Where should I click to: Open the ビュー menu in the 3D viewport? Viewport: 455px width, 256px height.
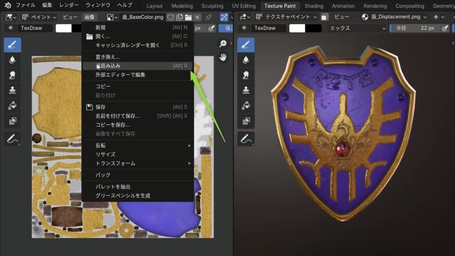tap(342, 17)
